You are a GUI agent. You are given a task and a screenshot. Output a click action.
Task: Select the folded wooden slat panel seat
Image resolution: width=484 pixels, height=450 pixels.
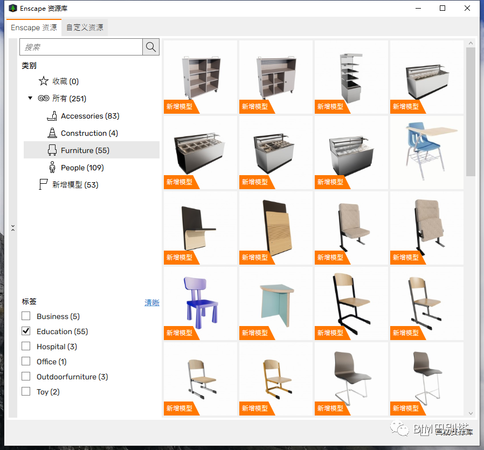(x=276, y=228)
